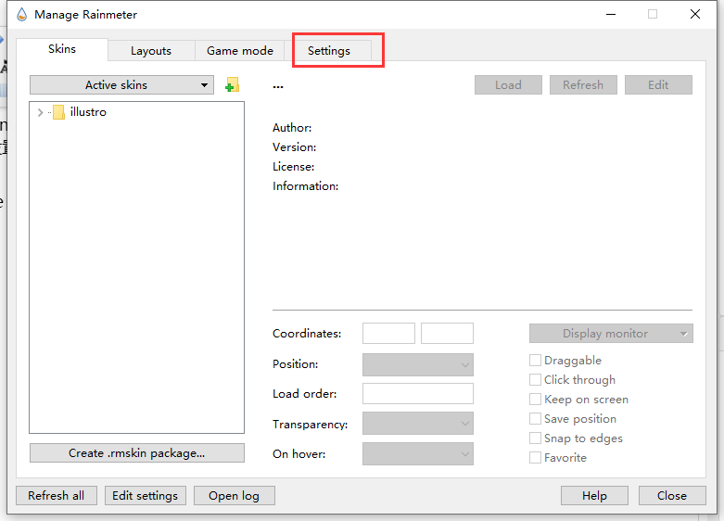The image size is (724, 521).
Task: Click the illustro folder icon
Action: 58,112
